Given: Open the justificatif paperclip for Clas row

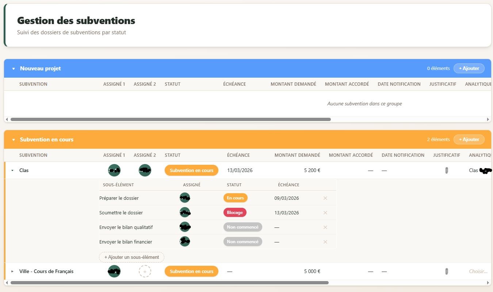Looking at the screenshot, I should click(446, 170).
